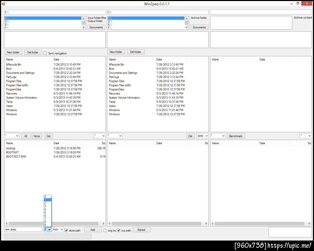Click the archive name input field

click(23, 230)
